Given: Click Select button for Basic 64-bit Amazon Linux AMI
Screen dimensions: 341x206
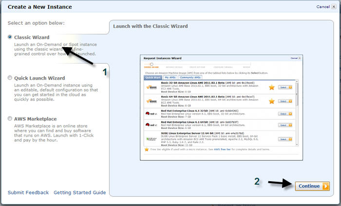Looking at the screenshot, I should pos(285,101).
